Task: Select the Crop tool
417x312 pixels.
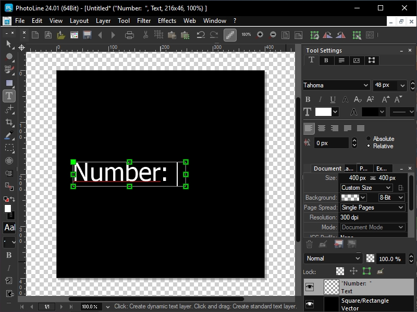Action: click(x=9, y=122)
